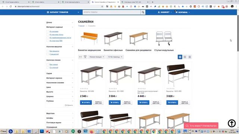Check the Без вешалки filter
239x134 pixels.
pos(47,51)
